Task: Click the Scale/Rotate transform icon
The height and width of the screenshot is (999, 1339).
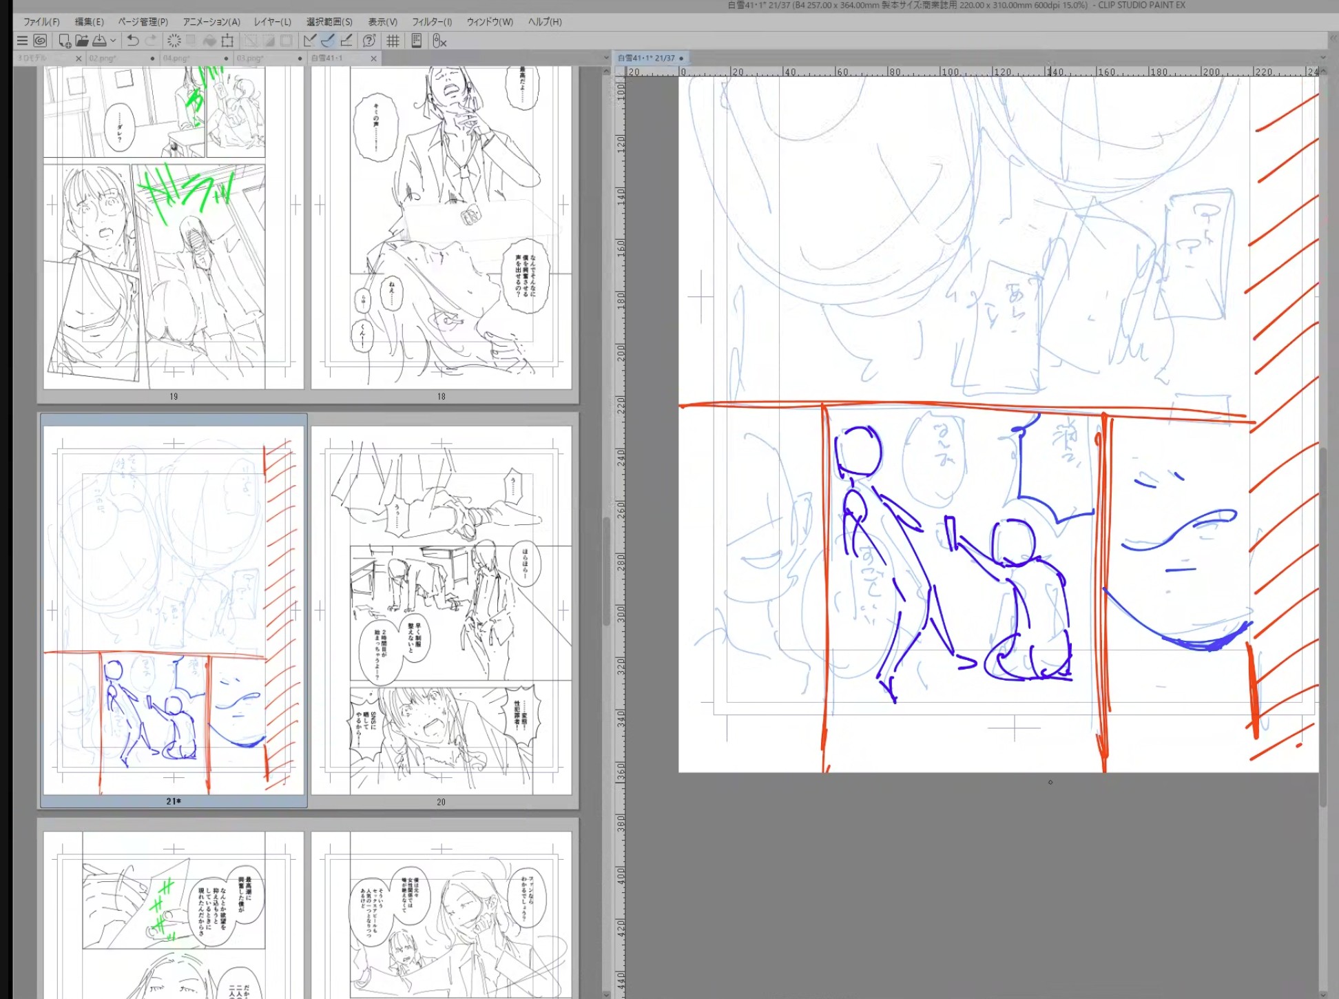Action: tap(228, 41)
